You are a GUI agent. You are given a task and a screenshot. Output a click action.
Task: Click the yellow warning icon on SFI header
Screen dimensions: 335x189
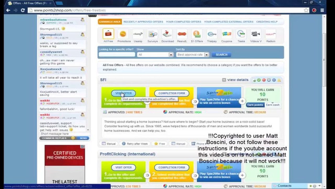[x=279, y=80]
